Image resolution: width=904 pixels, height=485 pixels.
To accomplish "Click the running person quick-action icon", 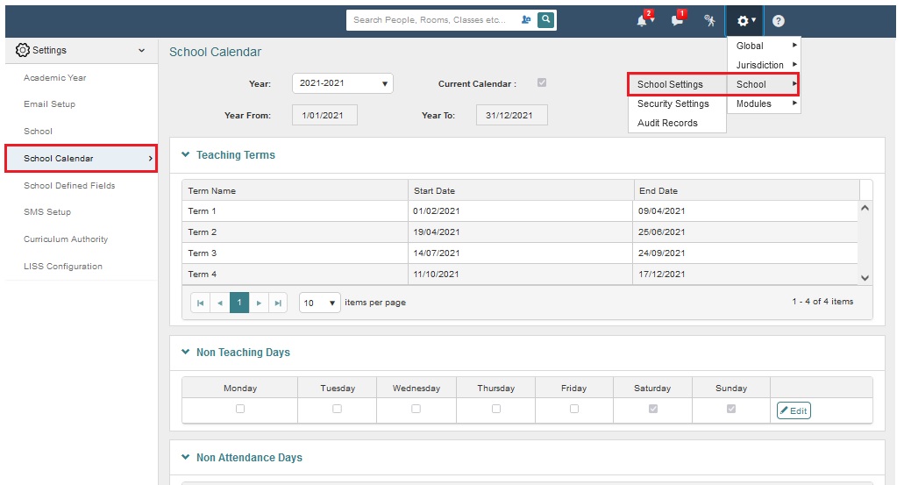I will coord(709,21).
